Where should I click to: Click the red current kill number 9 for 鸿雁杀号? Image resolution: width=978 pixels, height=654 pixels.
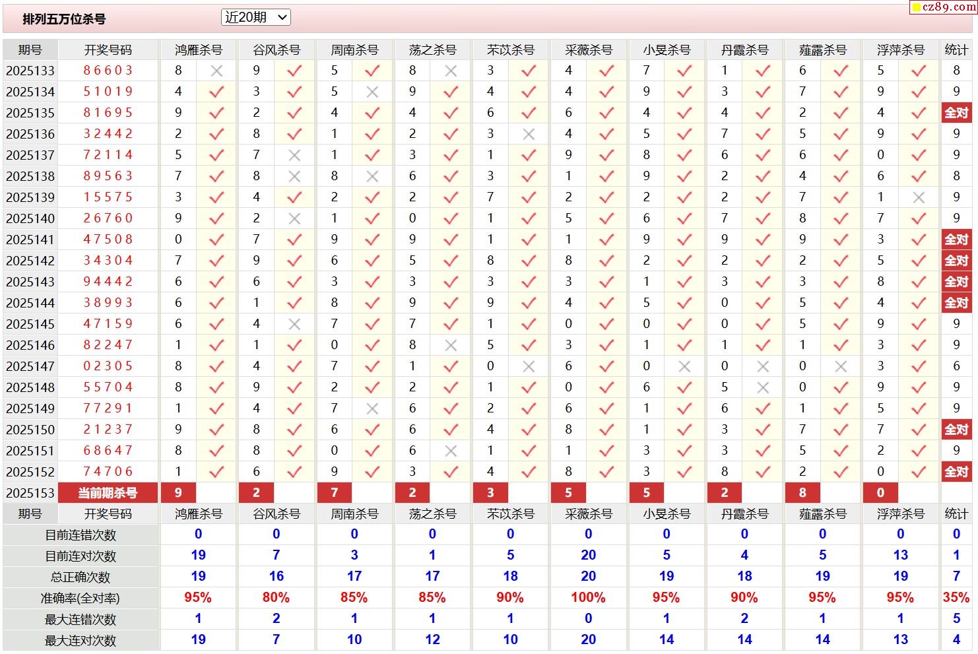point(178,493)
